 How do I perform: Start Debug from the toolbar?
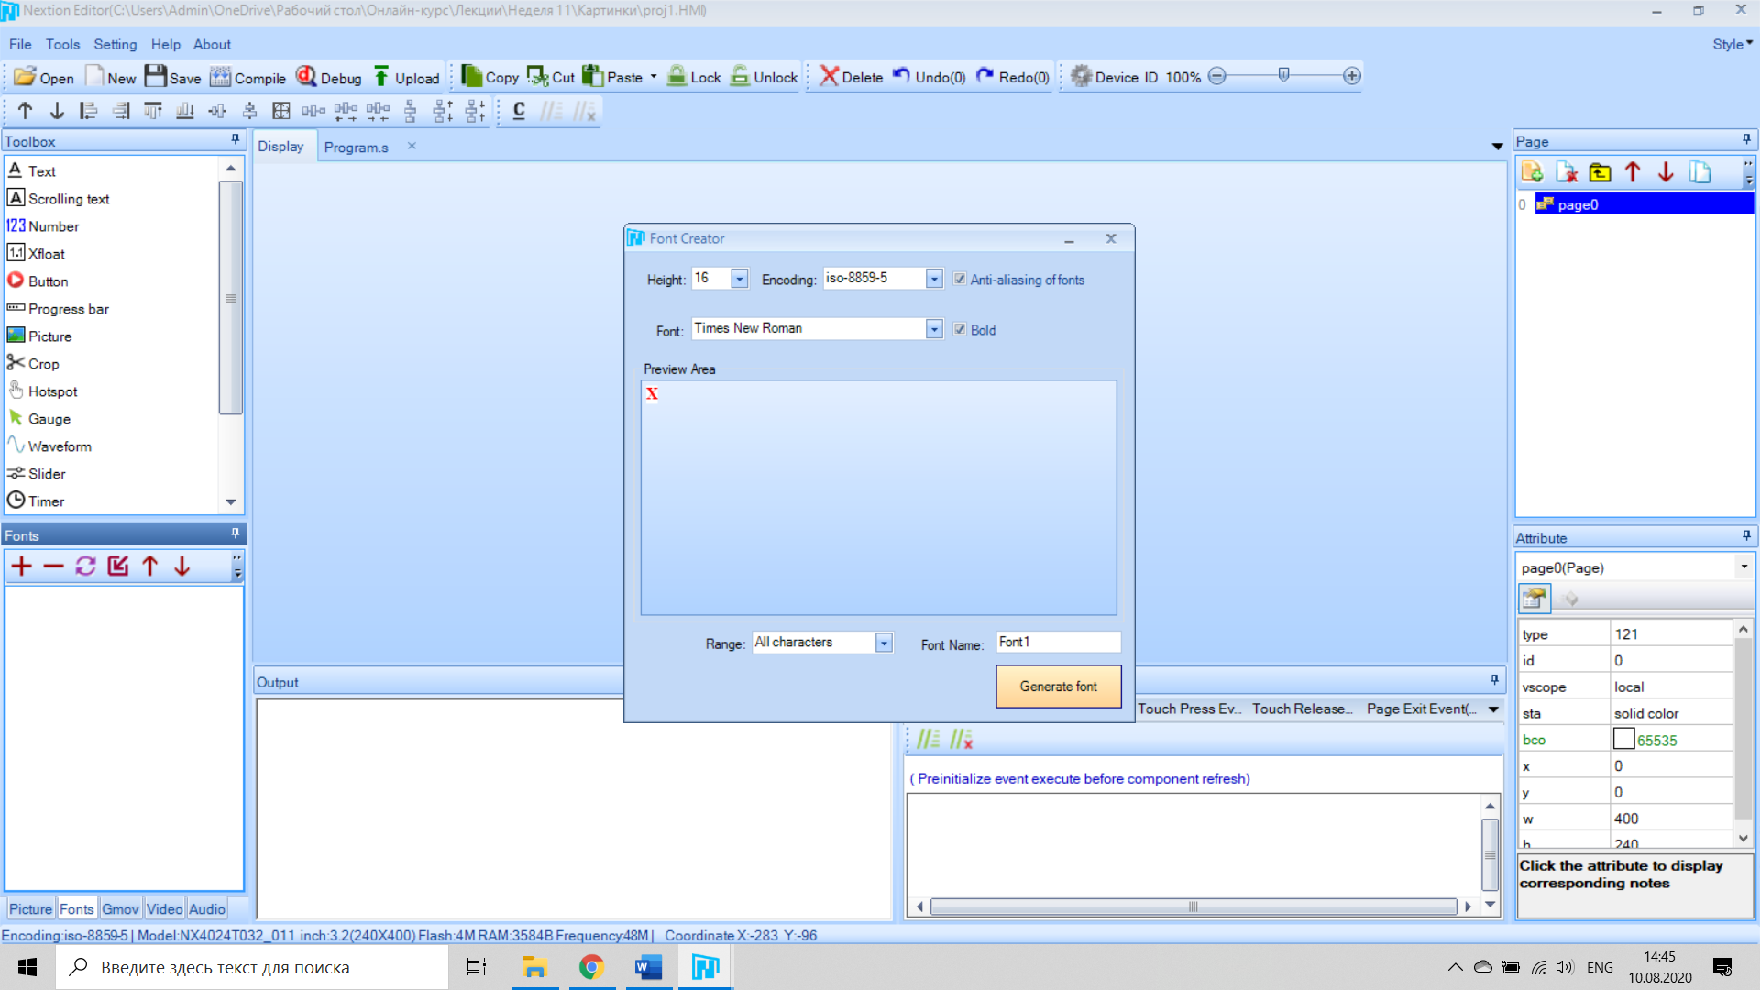pyautogui.click(x=306, y=77)
